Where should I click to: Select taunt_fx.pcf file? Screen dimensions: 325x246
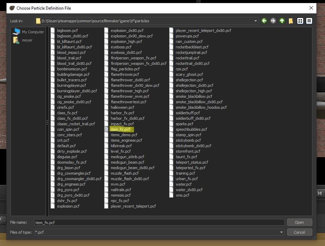pyautogui.click(x=186, y=157)
